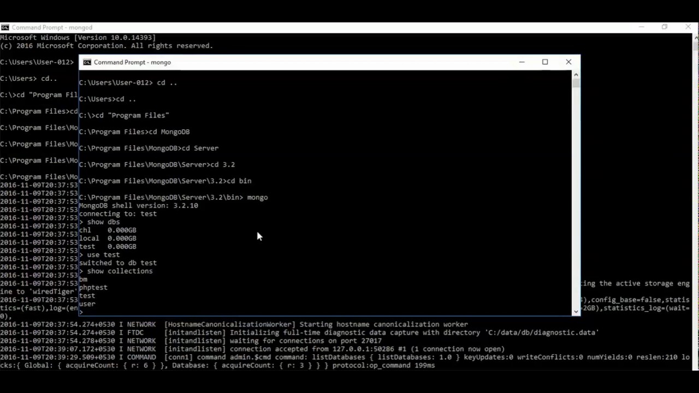Minimize the Command Prompt - mongo window
Screen dimensions: 699x393
[x=522, y=62]
